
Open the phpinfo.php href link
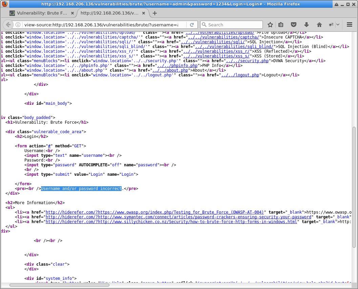[x=177, y=66]
